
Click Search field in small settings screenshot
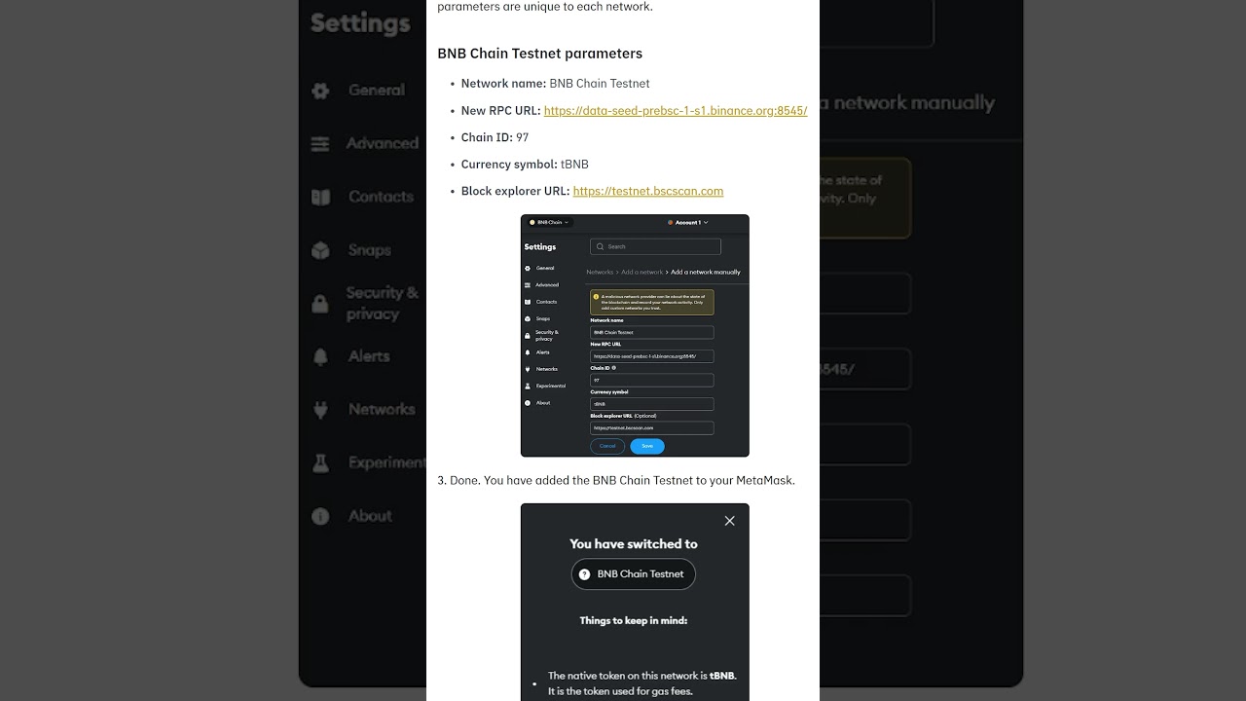point(655,246)
